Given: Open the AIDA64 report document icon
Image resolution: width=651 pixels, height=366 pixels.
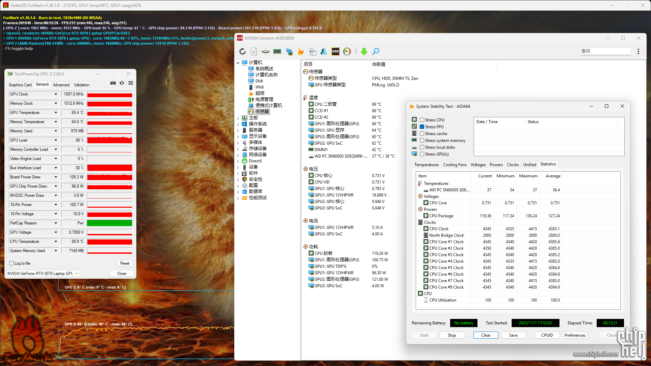Looking at the screenshot, I should point(254,52).
